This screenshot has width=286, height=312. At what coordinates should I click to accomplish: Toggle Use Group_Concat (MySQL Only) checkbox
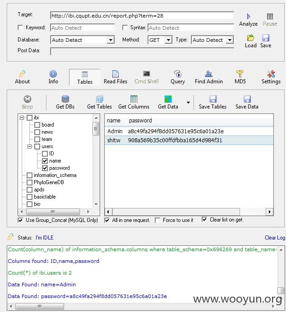click(x=20, y=220)
